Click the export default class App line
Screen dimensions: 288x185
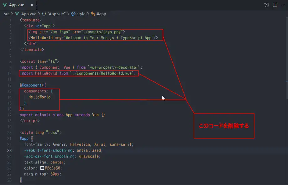coord(62,115)
